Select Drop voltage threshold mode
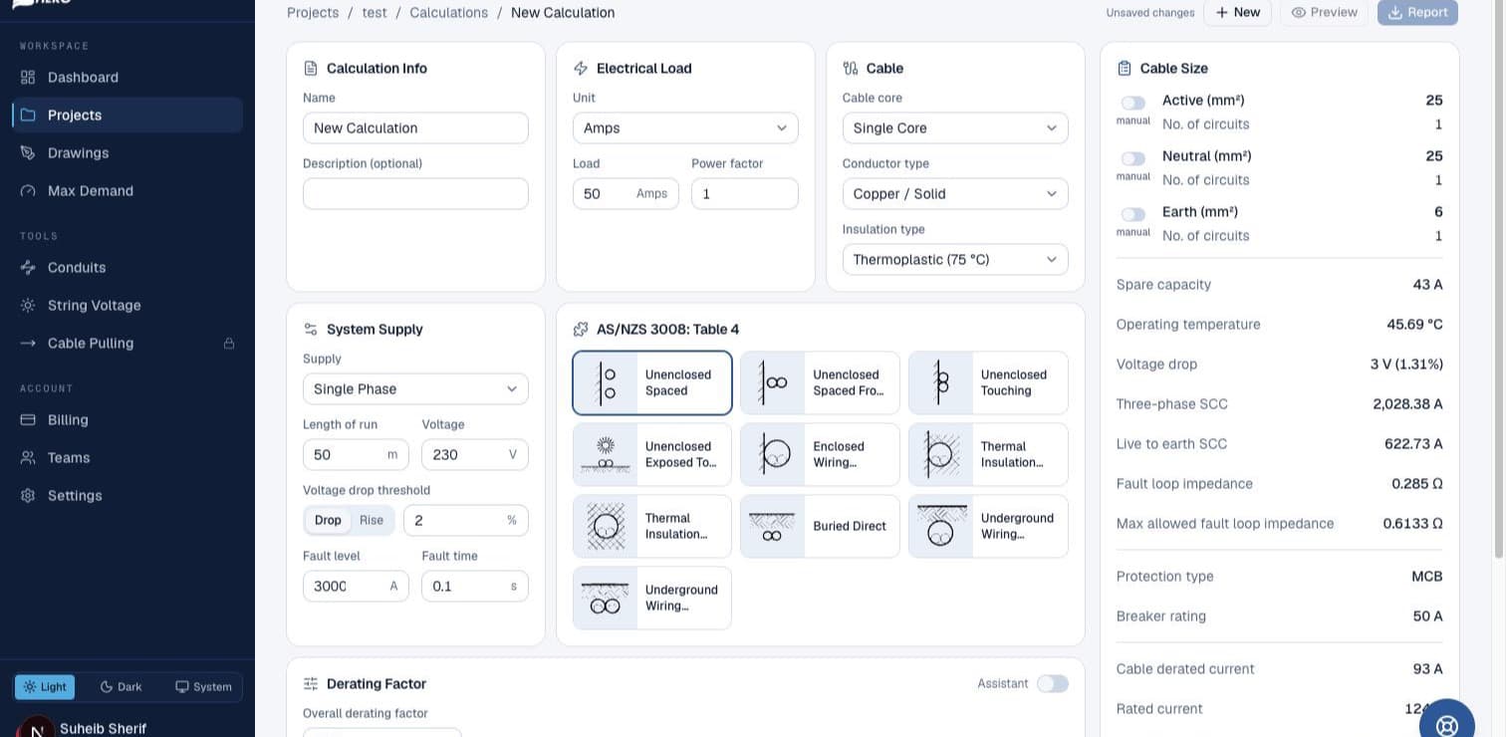Viewport: 1506px width, 737px height. point(328,520)
